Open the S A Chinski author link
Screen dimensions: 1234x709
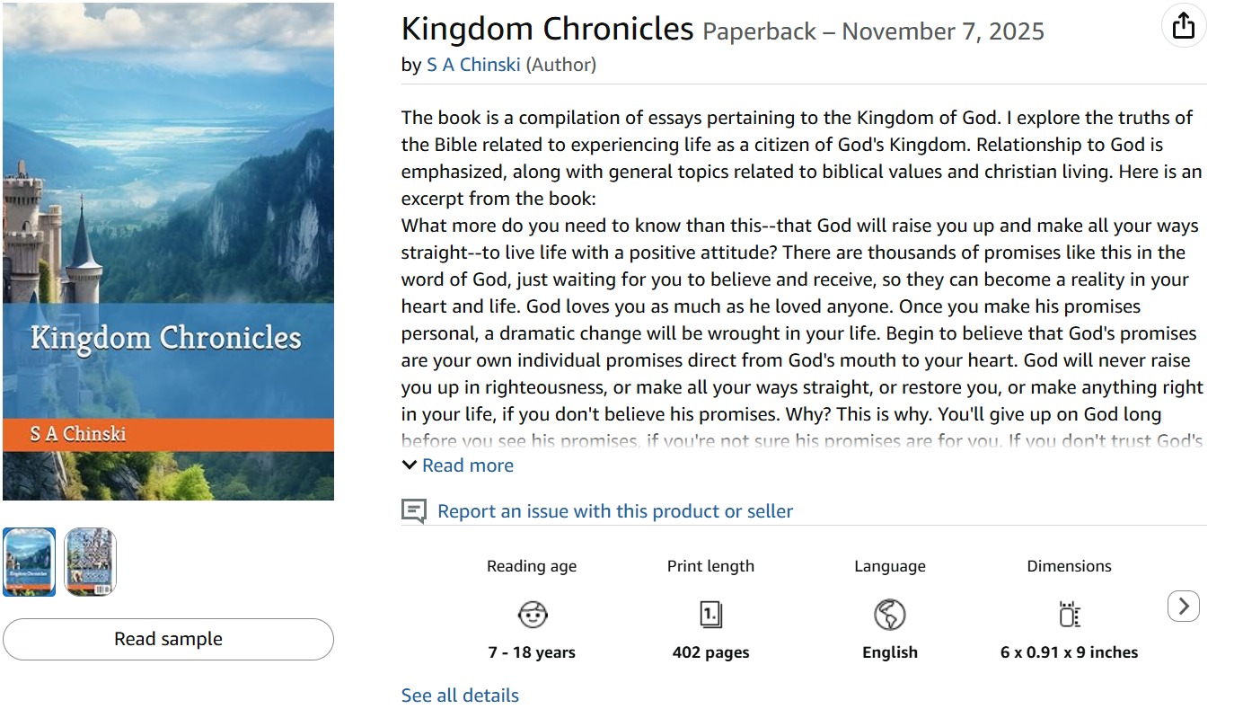tap(473, 65)
